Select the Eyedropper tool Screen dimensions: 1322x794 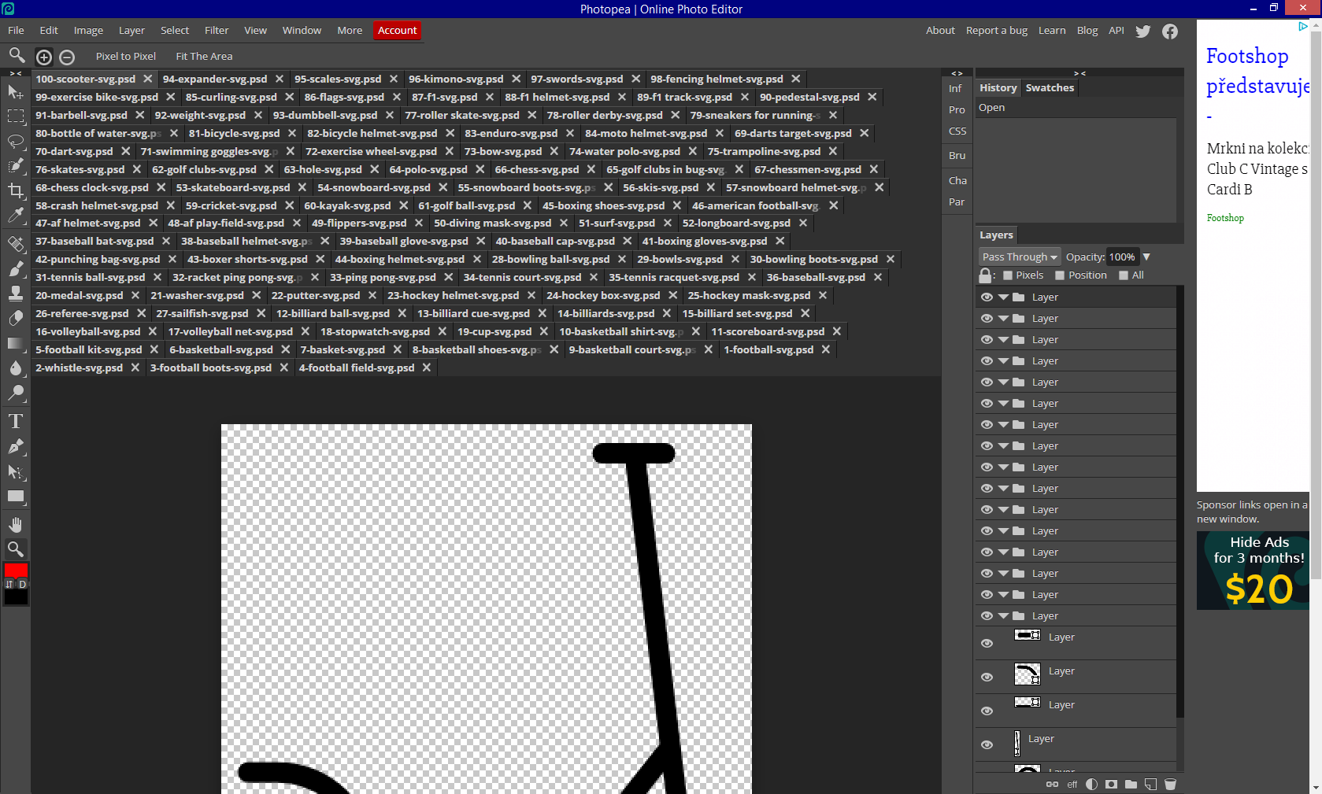(x=16, y=215)
